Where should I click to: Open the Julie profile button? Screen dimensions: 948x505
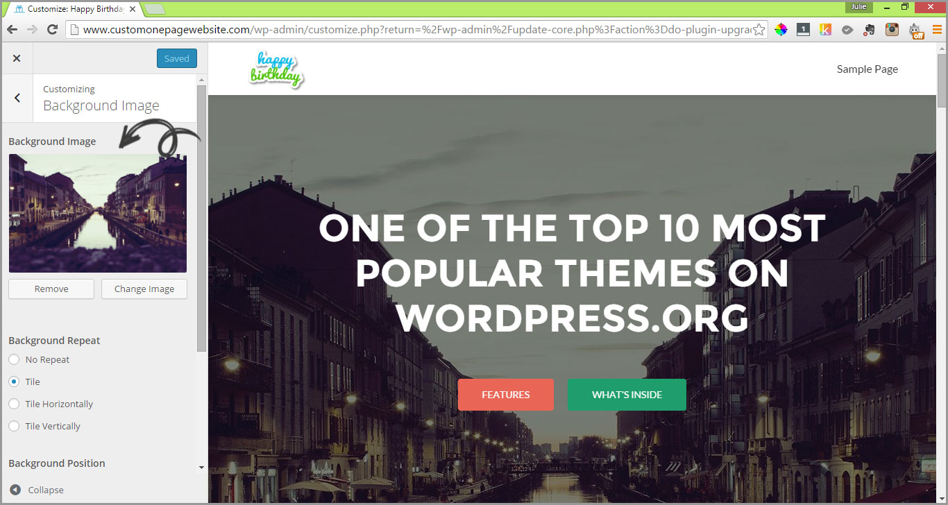(x=859, y=6)
